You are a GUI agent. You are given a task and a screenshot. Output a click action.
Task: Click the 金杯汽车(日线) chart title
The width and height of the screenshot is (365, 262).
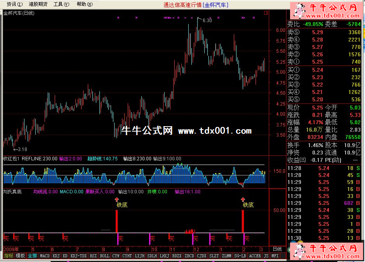(x=19, y=13)
